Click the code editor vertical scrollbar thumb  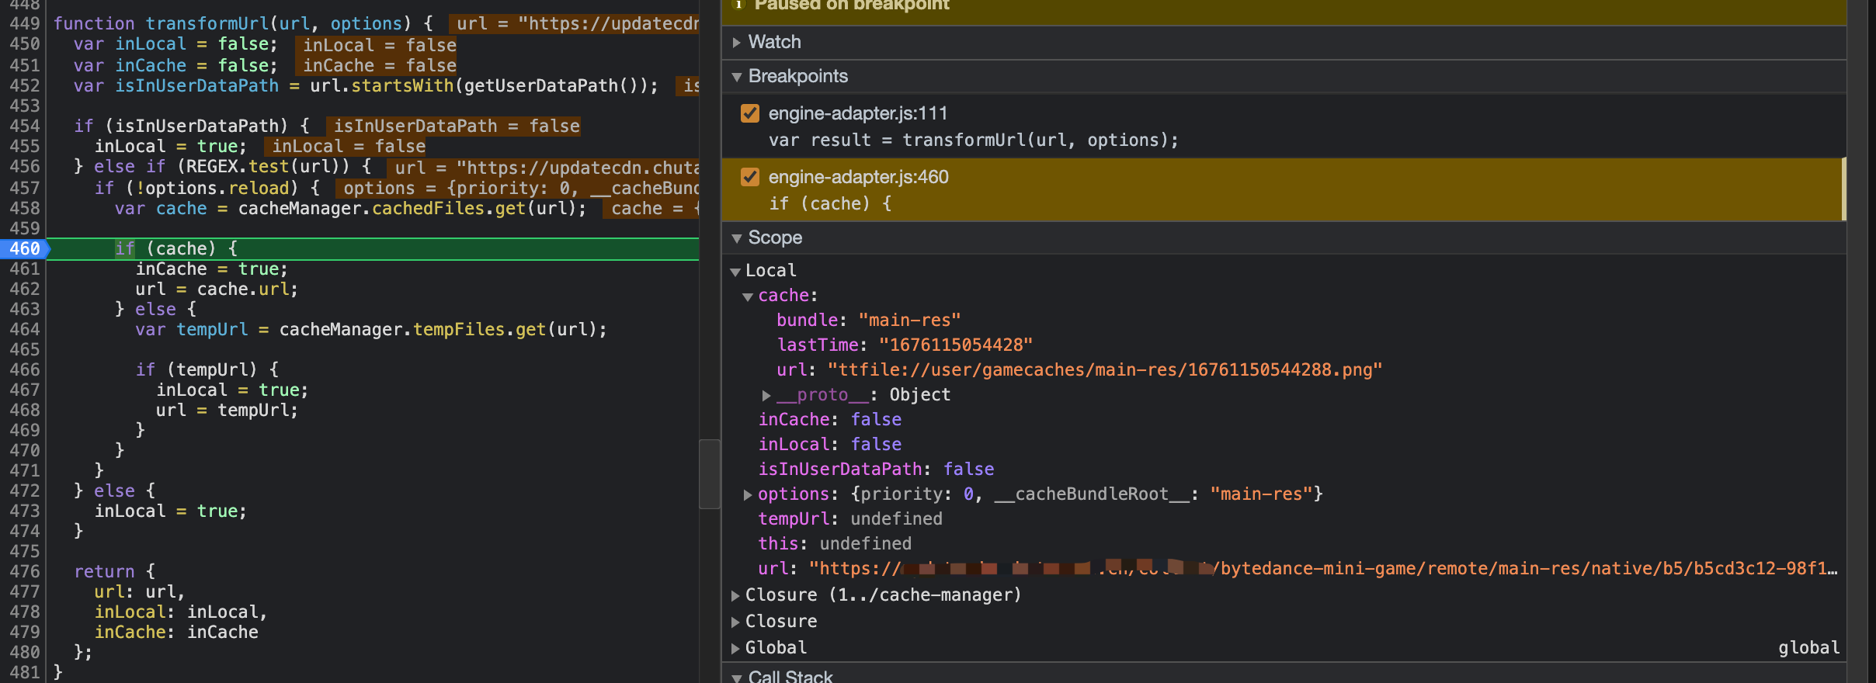710,473
